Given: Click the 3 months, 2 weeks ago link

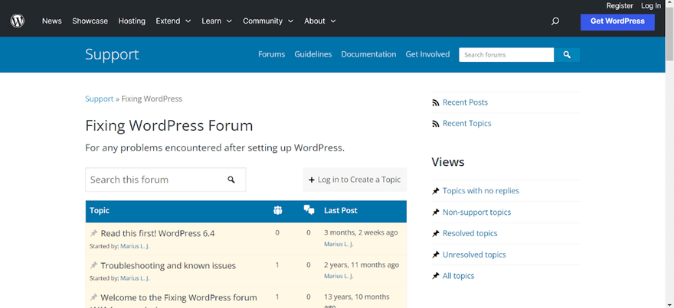Looking at the screenshot, I should 361,233.
